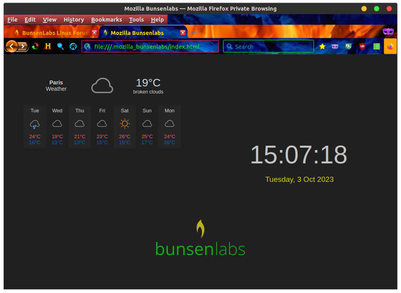Click Wednesday's 19°C high temperature
This screenshot has height=293, width=401.
(x=57, y=137)
